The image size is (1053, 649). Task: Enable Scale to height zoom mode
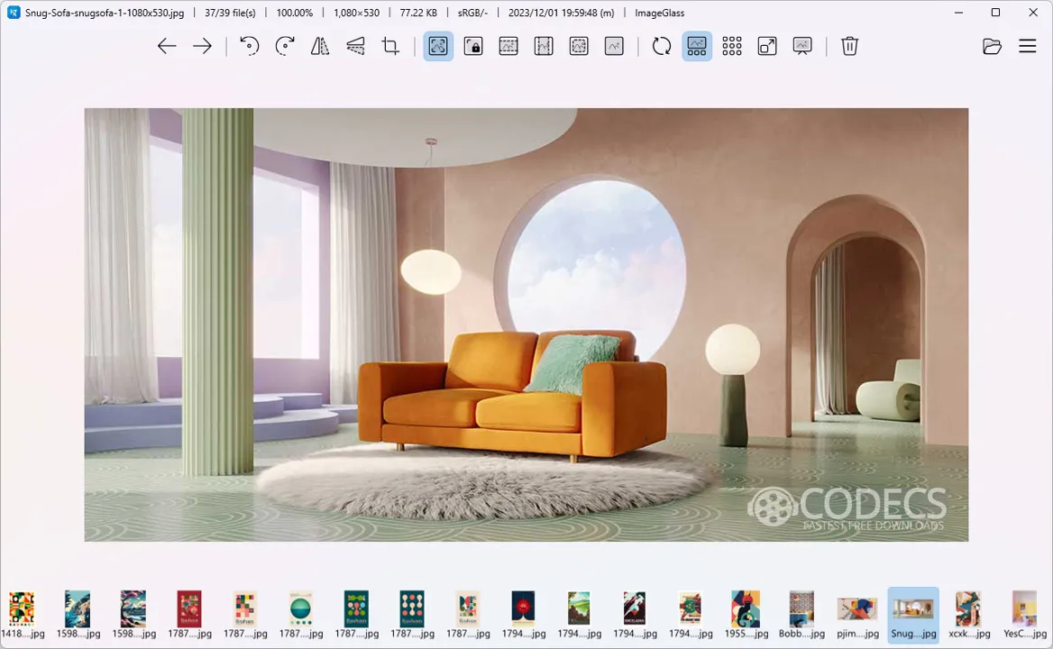544,46
